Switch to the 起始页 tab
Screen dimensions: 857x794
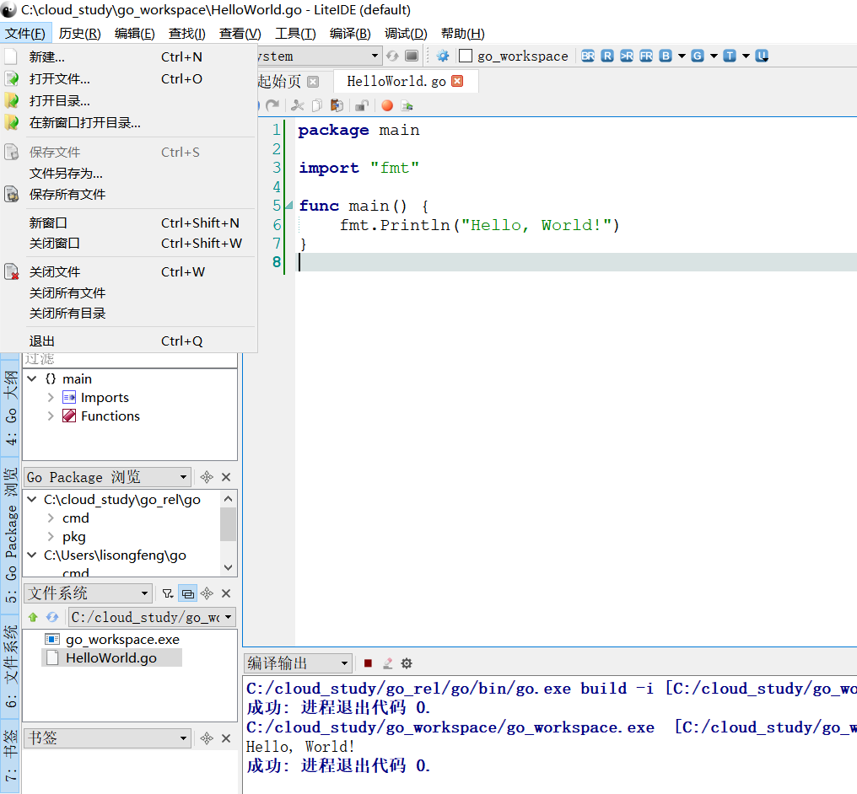[x=279, y=82]
